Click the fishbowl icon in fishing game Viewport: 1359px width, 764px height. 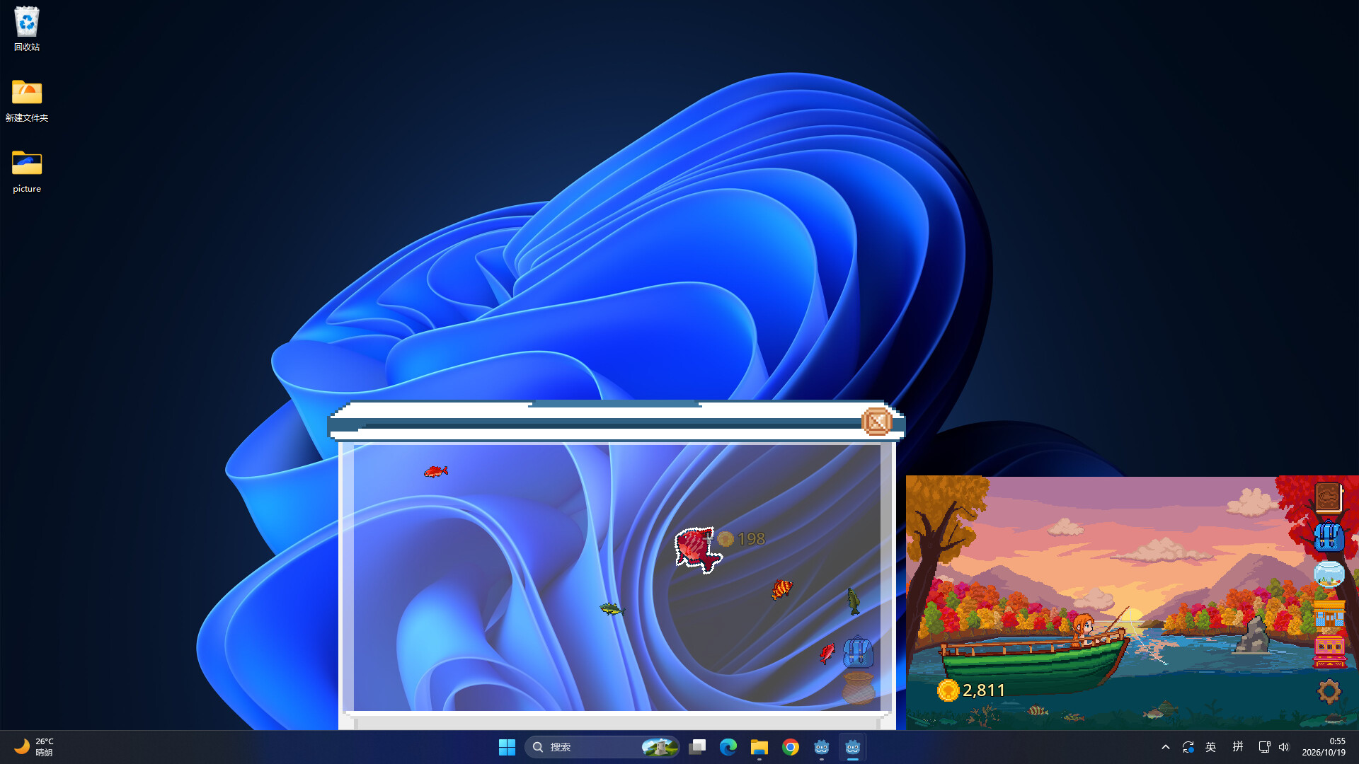(1329, 574)
